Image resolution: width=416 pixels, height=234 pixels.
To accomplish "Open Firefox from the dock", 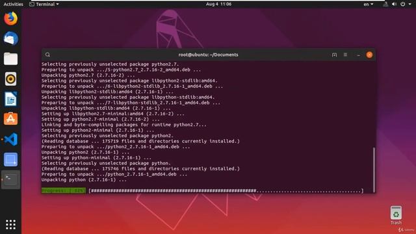I will click(x=10, y=19).
